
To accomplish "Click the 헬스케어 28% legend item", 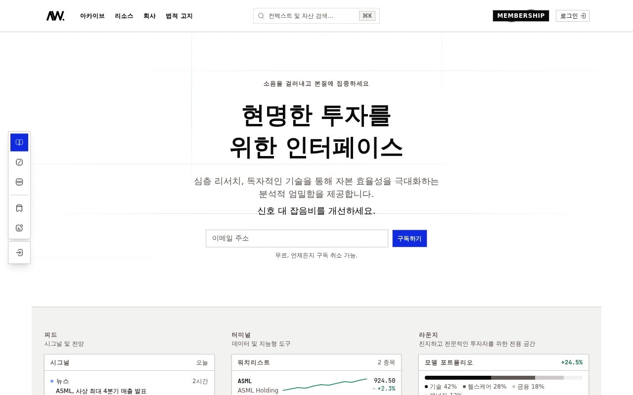I will coord(485,387).
